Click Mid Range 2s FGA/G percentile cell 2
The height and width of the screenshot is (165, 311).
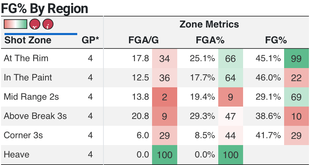click(164, 97)
